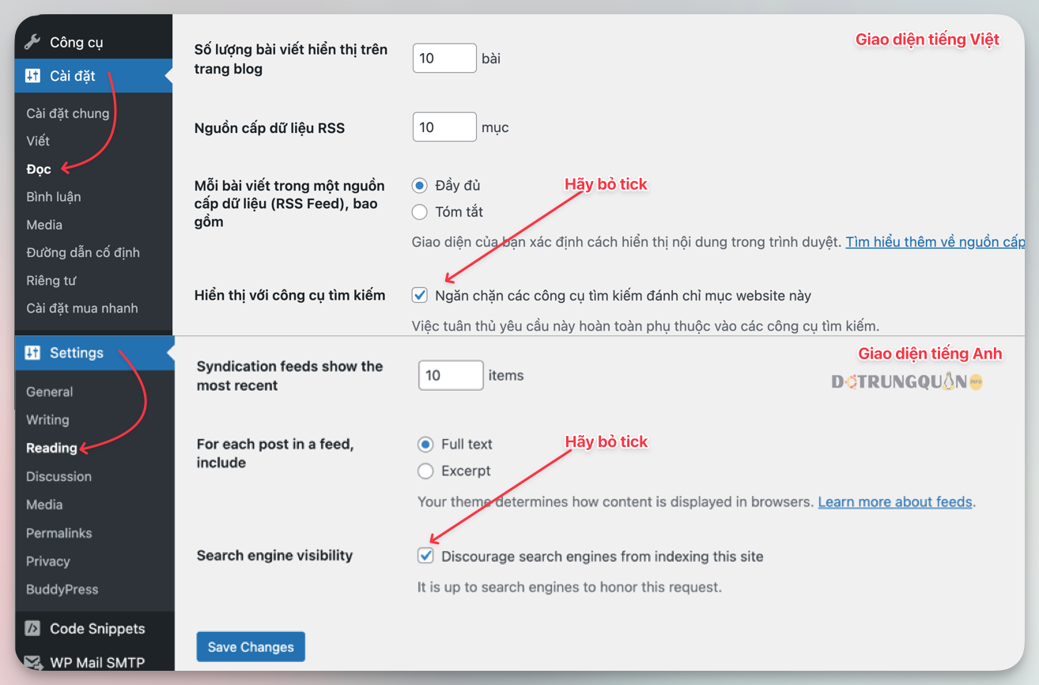The width and height of the screenshot is (1039, 685).
Task: Go to Writing settings
Action: coord(47,420)
